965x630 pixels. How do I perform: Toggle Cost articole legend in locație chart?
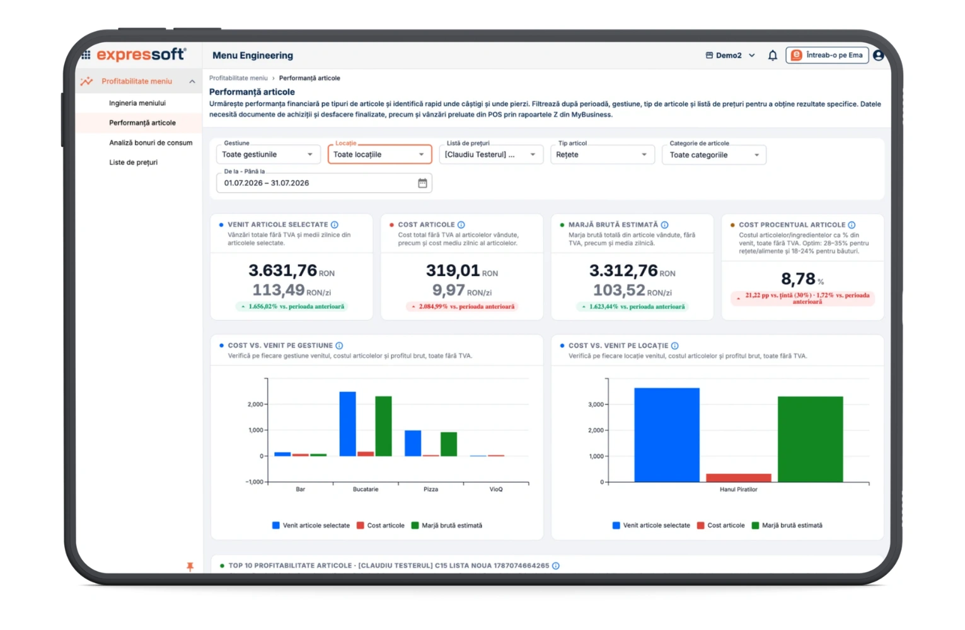(x=720, y=525)
